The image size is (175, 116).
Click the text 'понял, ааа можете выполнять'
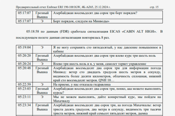coord(139,89)
